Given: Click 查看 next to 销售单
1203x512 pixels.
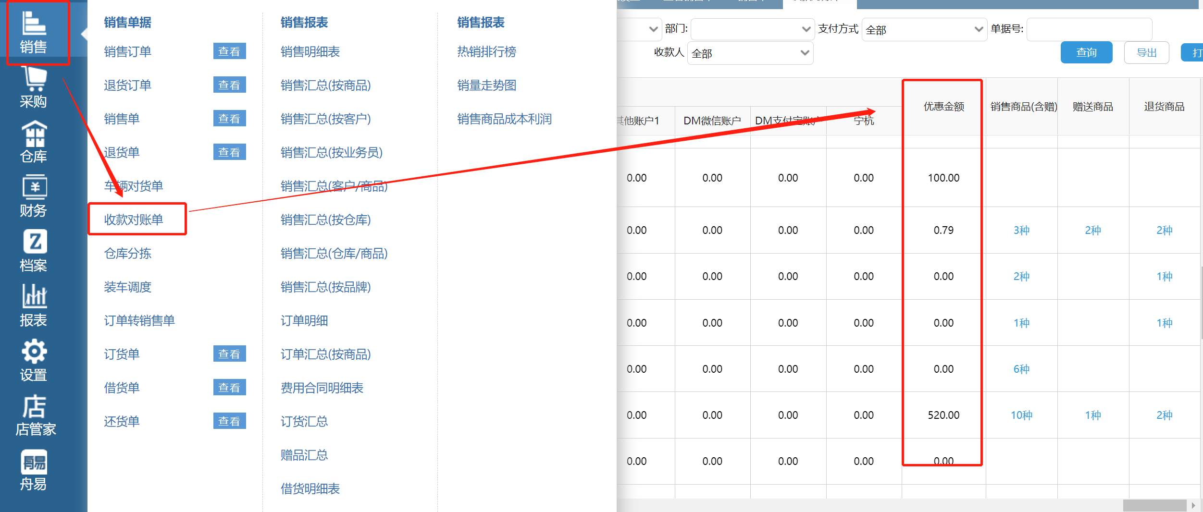Looking at the screenshot, I should point(229,119).
